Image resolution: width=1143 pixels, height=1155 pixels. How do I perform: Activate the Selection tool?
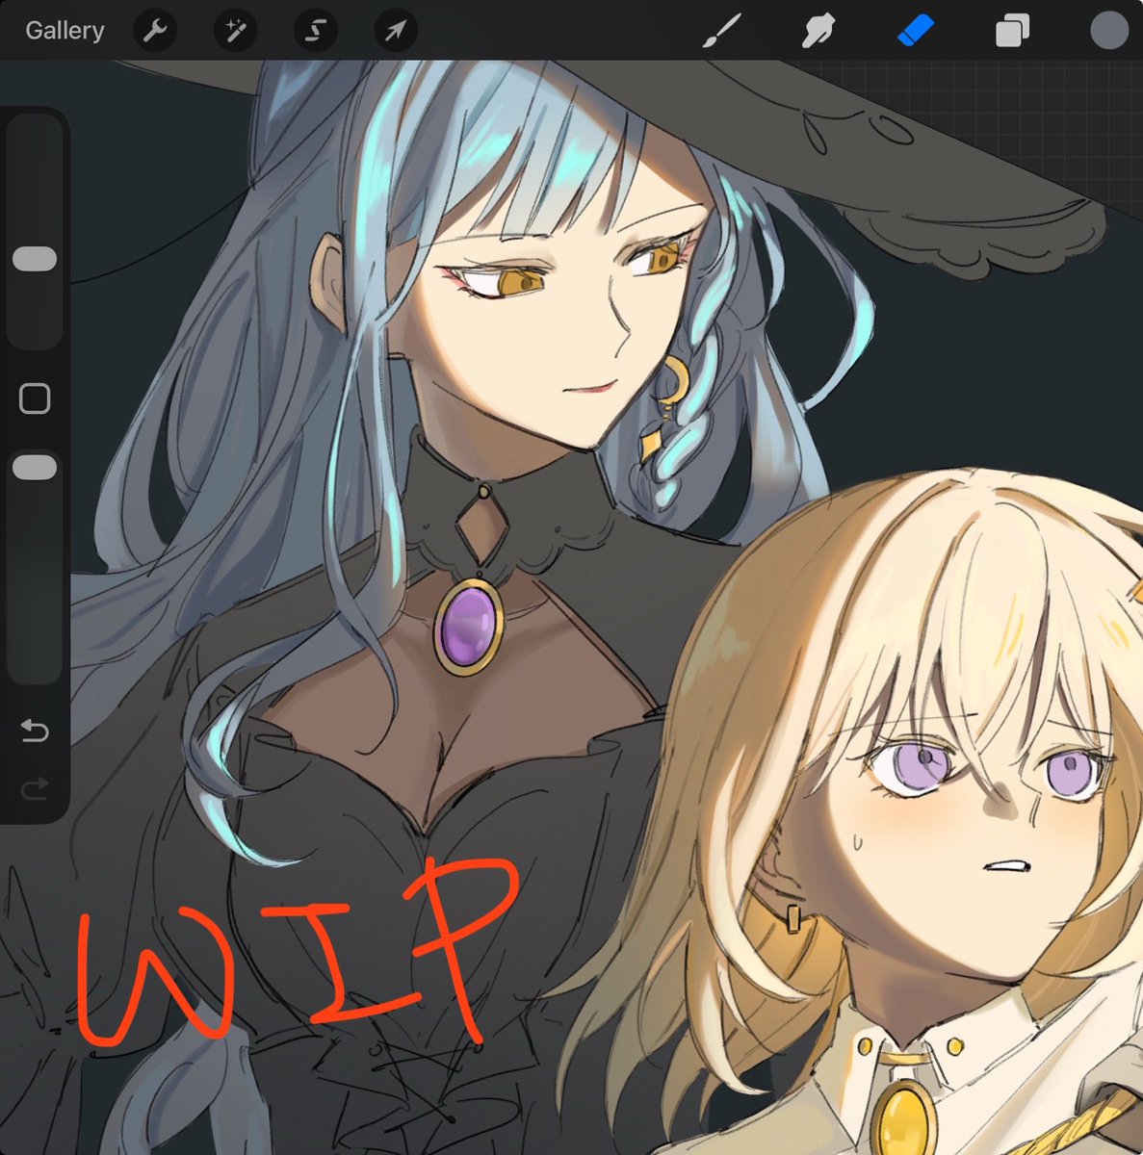coord(315,31)
